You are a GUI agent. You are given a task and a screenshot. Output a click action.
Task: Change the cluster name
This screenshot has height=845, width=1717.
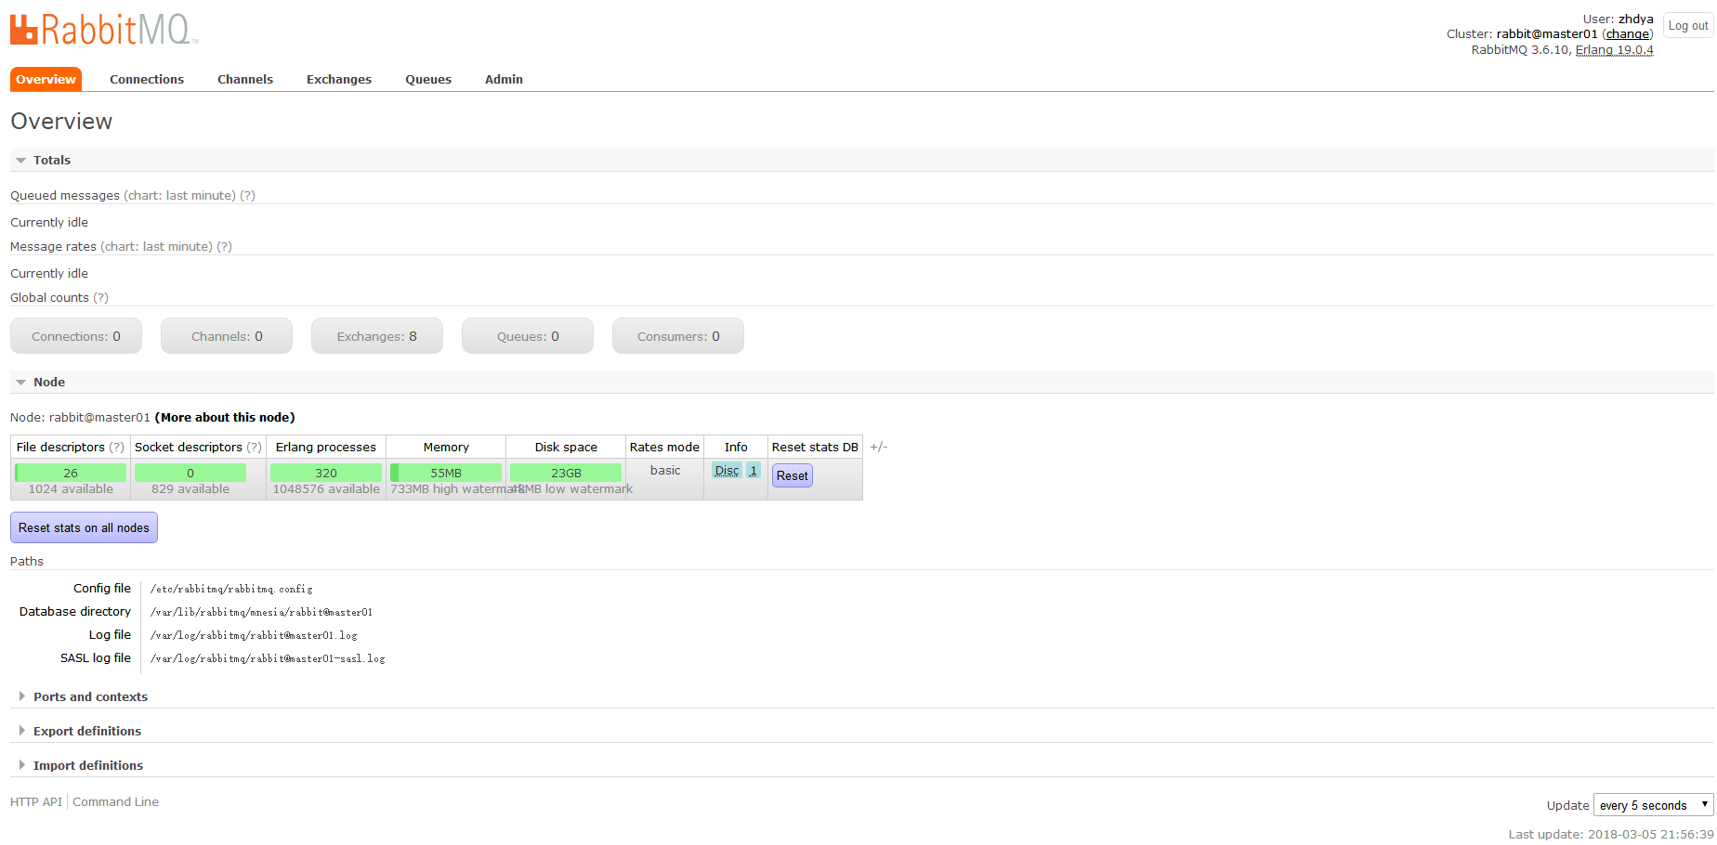pos(1628,34)
